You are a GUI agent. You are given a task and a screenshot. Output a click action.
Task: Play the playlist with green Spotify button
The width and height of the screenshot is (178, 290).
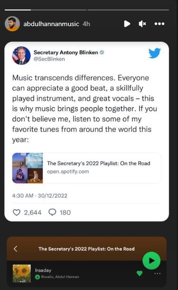click(151, 261)
